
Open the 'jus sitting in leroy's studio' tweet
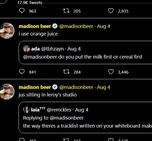point(48,95)
